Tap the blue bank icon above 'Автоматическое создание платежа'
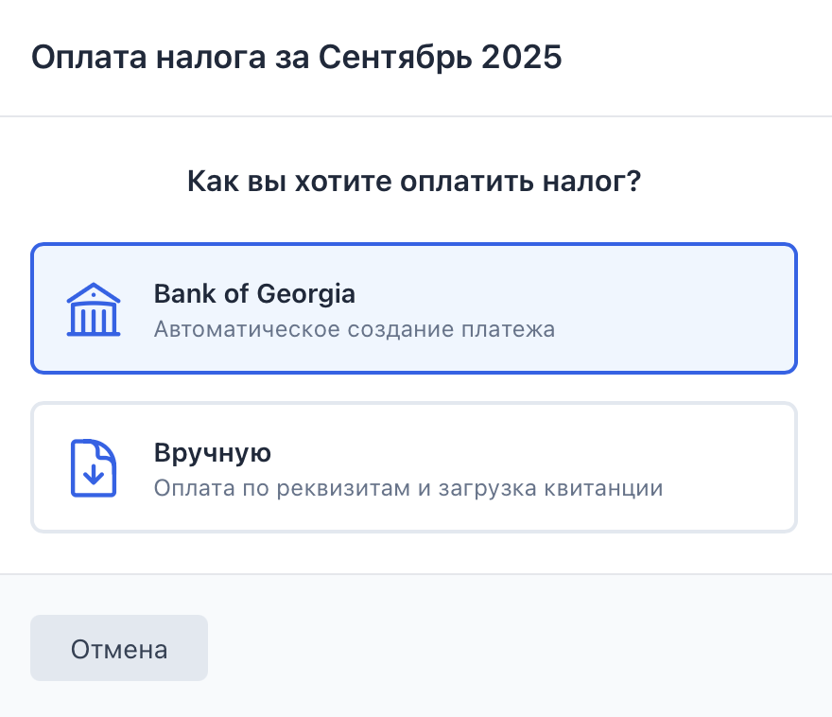This screenshot has height=717, width=832. pyautogui.click(x=93, y=308)
